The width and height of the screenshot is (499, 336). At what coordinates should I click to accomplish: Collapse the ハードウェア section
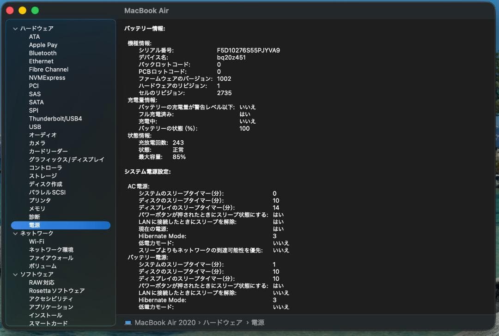pyautogui.click(x=15, y=29)
